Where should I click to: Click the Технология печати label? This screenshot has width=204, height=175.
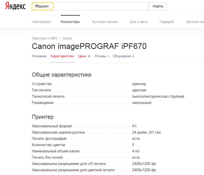click(48, 96)
